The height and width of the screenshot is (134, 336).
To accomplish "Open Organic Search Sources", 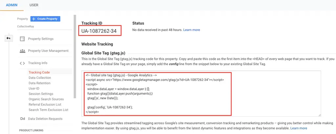I will click(46, 99).
